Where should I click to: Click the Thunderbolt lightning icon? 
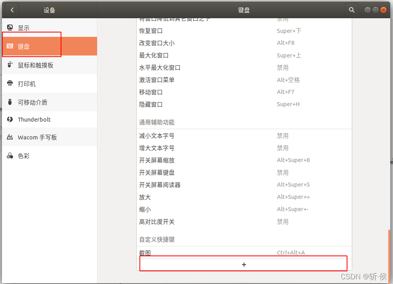point(10,119)
